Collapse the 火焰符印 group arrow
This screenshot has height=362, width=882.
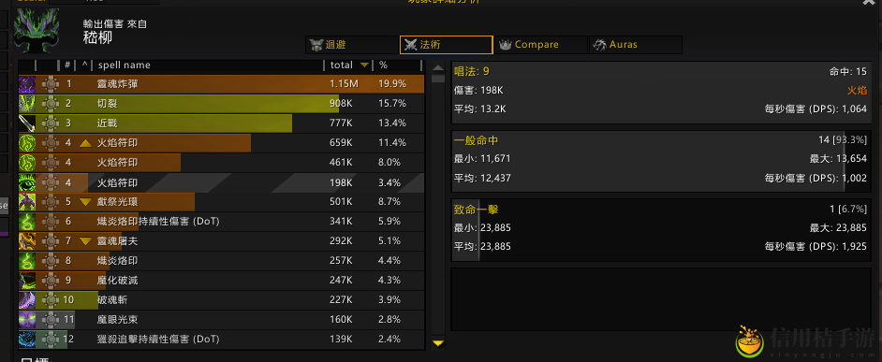[85, 143]
